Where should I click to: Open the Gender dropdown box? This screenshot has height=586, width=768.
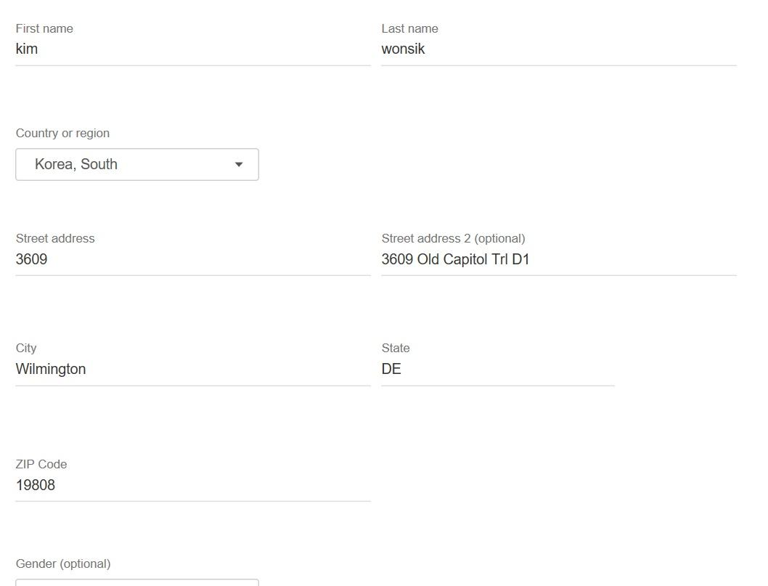136,582
